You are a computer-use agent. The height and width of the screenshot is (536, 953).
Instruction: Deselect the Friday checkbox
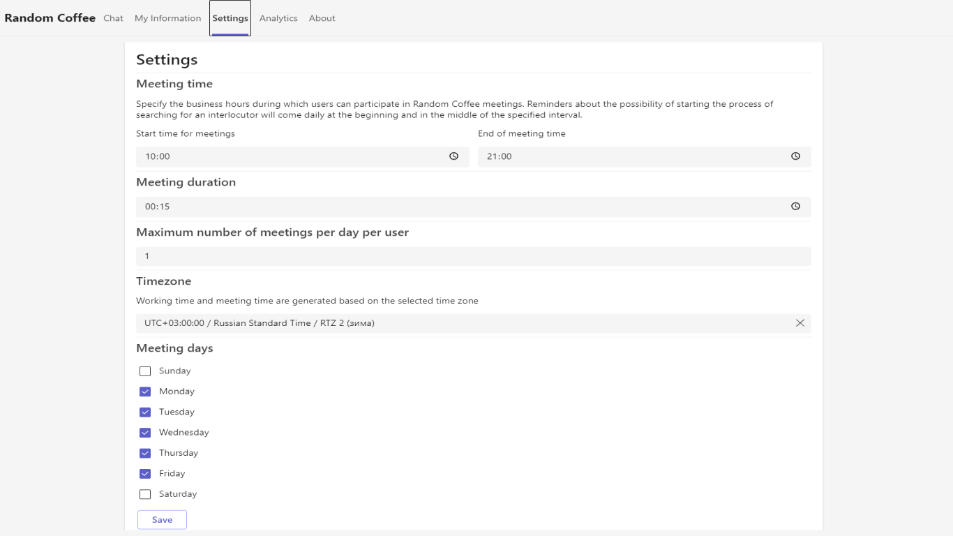tap(145, 473)
